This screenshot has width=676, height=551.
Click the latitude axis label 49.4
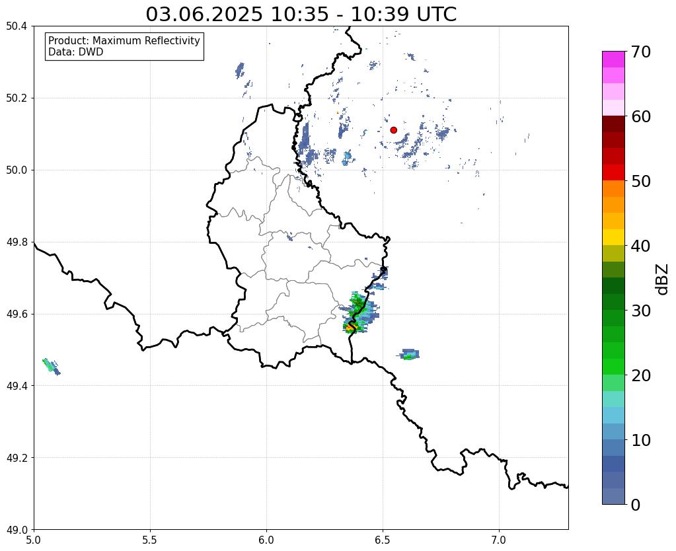17,386
